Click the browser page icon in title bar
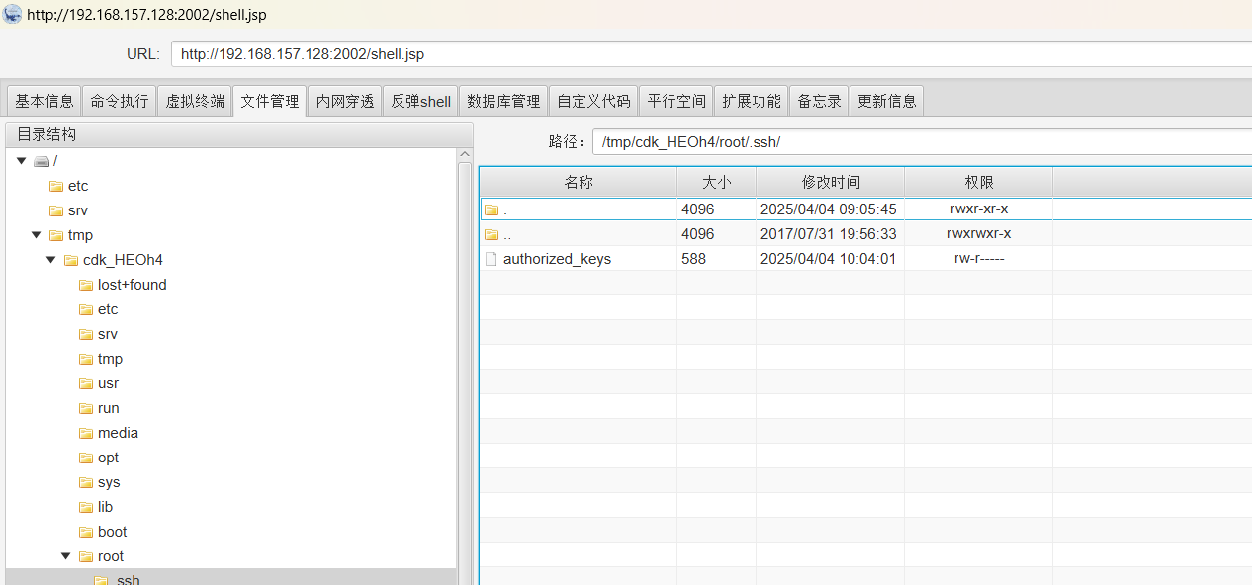1252x585 pixels. [13, 14]
